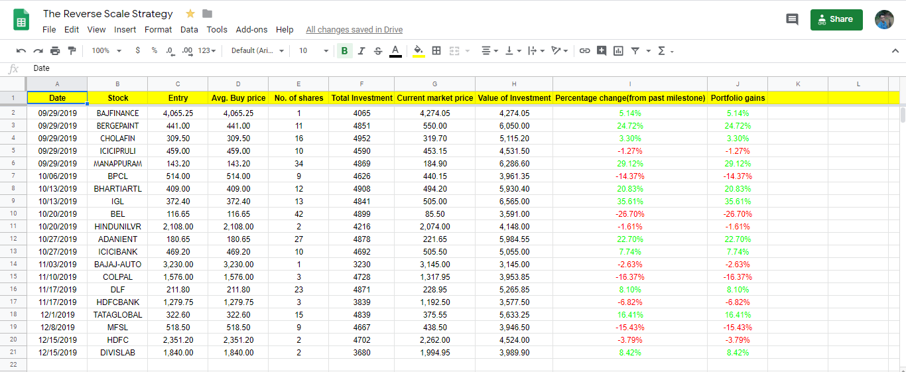Image resolution: width=906 pixels, height=372 pixels.
Task: Move document to a folder
Action: coord(208,13)
